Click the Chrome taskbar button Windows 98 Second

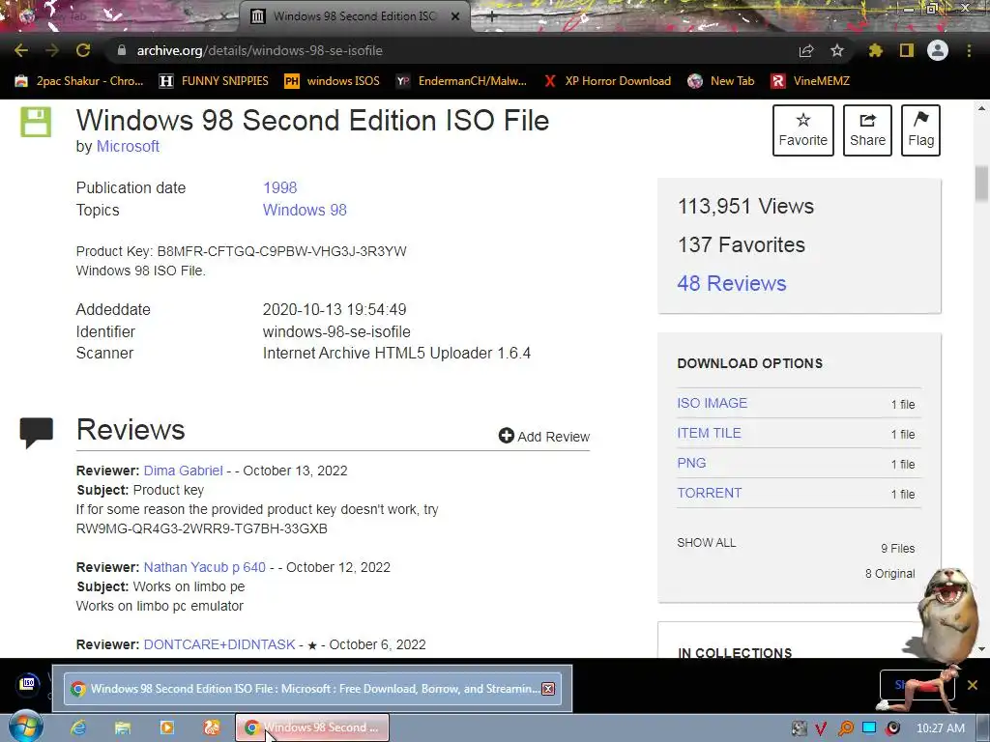tap(312, 728)
